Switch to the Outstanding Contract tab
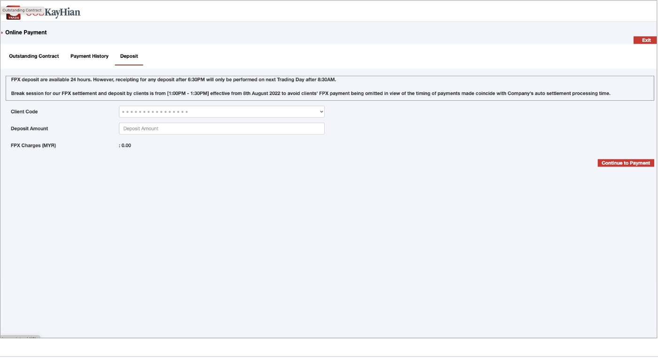Image resolution: width=658 pixels, height=358 pixels. [34, 56]
